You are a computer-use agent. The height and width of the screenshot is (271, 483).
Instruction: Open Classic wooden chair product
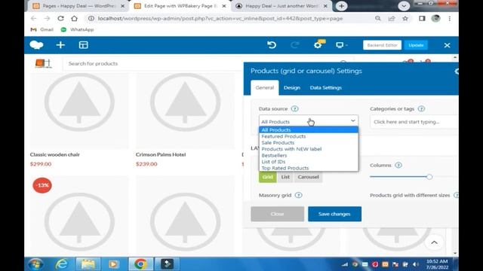click(x=55, y=154)
